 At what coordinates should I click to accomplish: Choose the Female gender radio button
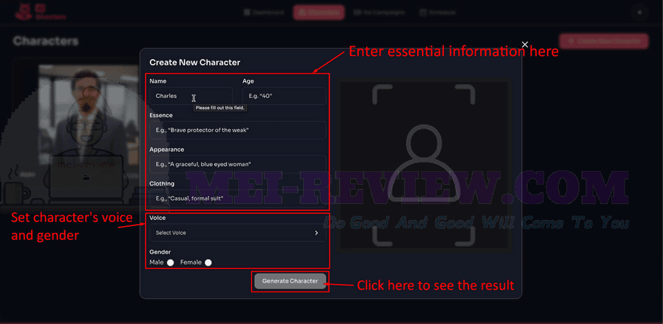pos(208,263)
